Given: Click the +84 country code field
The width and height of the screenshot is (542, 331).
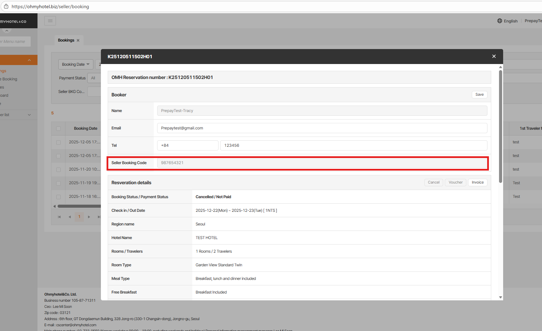Looking at the screenshot, I should point(188,145).
